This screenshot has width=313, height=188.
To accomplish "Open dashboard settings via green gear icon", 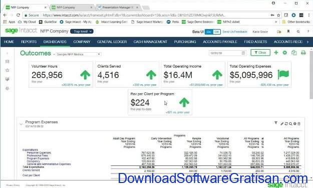I will (x=285, y=53).
